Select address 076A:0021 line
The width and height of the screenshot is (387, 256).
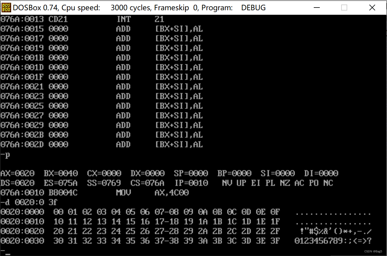tap(102, 87)
